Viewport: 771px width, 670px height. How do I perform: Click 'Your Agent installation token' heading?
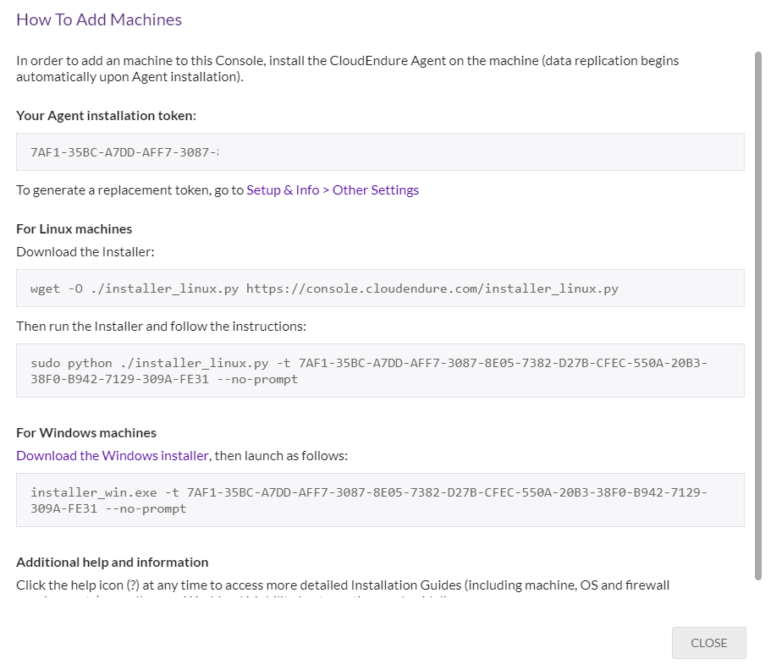point(106,116)
